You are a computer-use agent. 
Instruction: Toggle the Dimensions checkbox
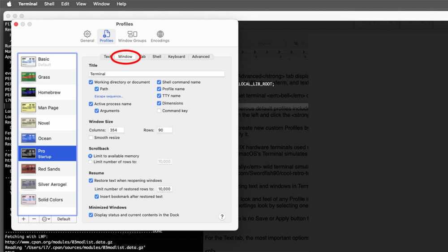click(159, 103)
